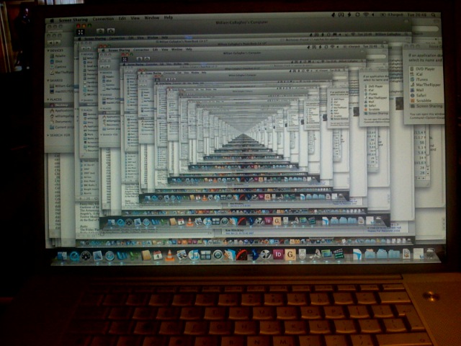Select Desktop in leftmost Finder sidebar
461x346 pixels.
[59, 105]
